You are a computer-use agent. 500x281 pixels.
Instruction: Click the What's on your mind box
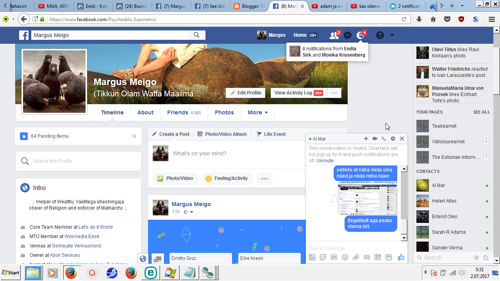point(238,154)
